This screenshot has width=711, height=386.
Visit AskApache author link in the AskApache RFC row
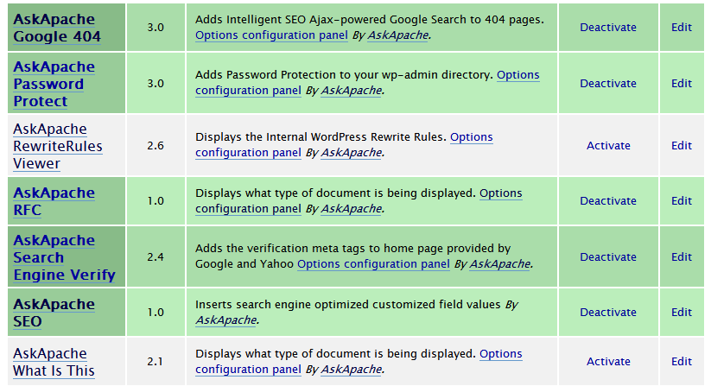(x=352, y=209)
